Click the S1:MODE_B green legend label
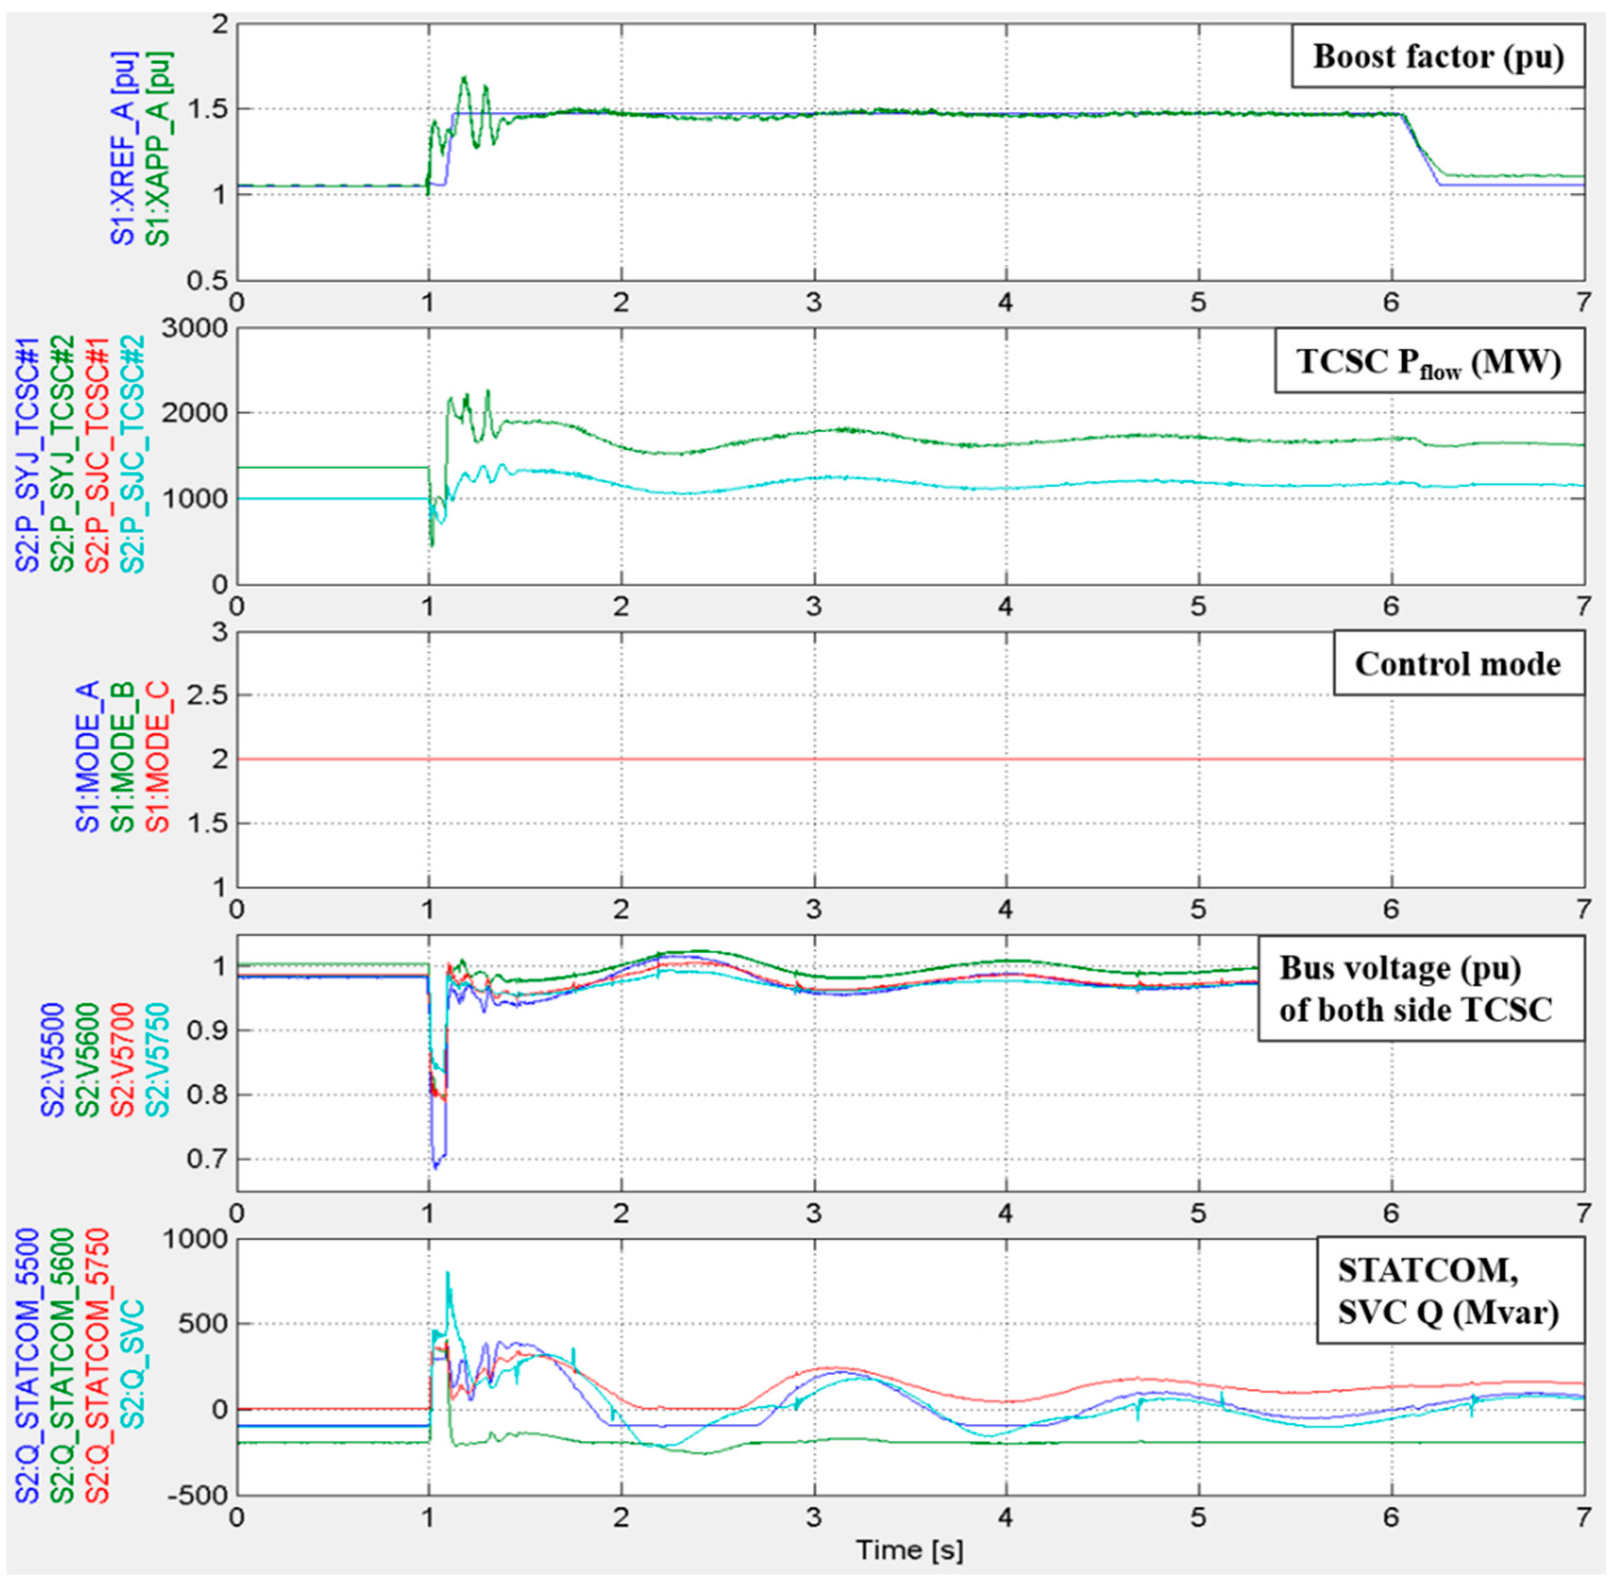Image resolution: width=1619 pixels, height=1590 pixels. [x=123, y=757]
